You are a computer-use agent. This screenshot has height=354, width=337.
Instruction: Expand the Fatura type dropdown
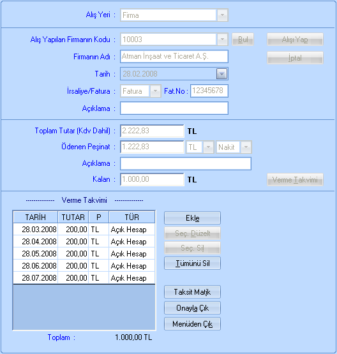tap(155, 91)
